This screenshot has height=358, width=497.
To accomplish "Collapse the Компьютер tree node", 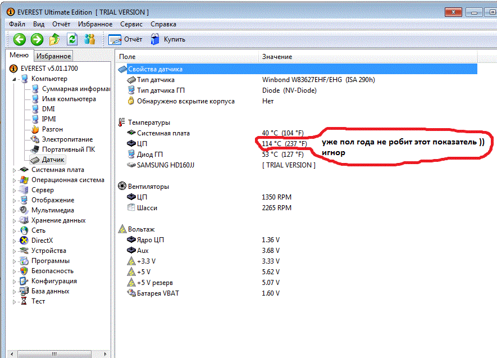I will 14,79.
